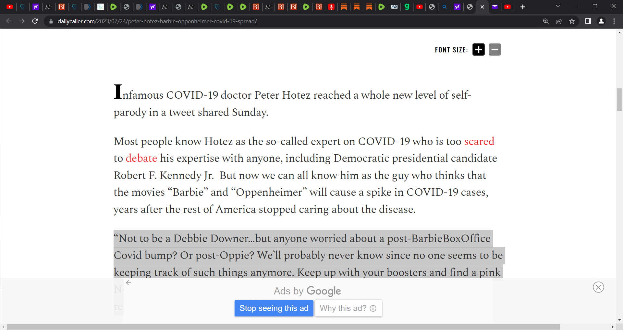Viewport: 623px width, 330px height.
Task: Decrease the article font size with minus
Action: (x=495, y=49)
